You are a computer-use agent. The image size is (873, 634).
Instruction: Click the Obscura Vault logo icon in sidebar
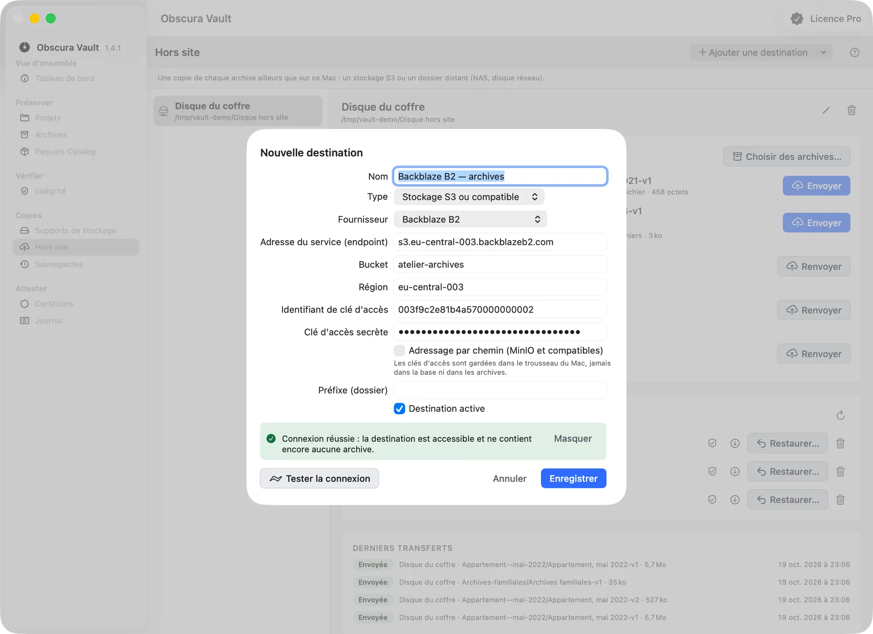(24, 47)
